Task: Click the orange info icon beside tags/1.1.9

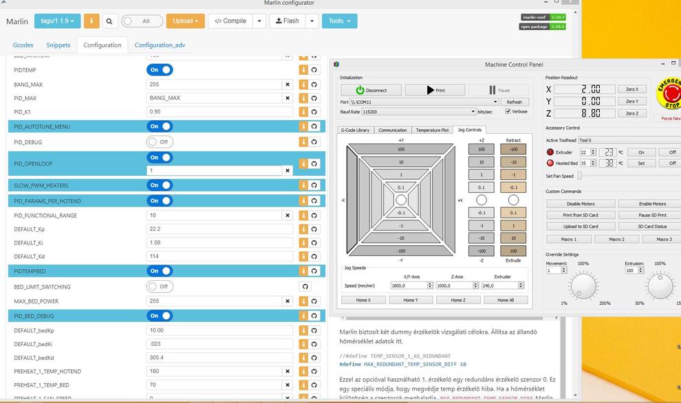Action: pyautogui.click(x=92, y=21)
